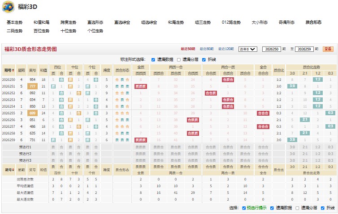
Task: Click the 最大遗漏值 row label
Action: pyautogui.click(x=25, y=193)
